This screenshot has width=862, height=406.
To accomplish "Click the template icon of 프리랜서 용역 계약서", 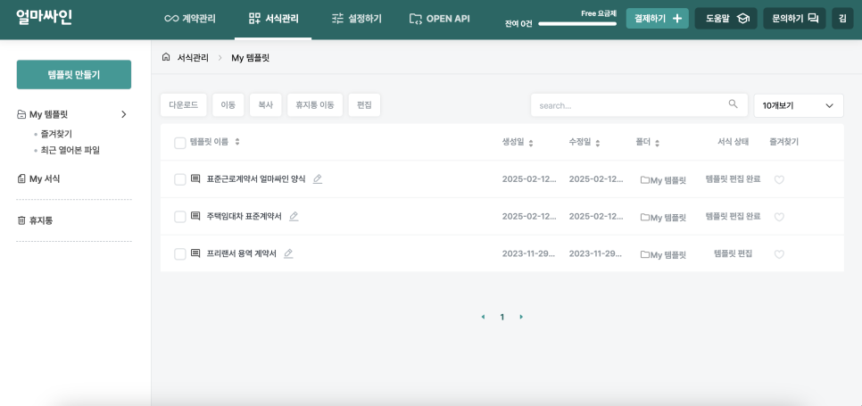I will pyautogui.click(x=195, y=253).
